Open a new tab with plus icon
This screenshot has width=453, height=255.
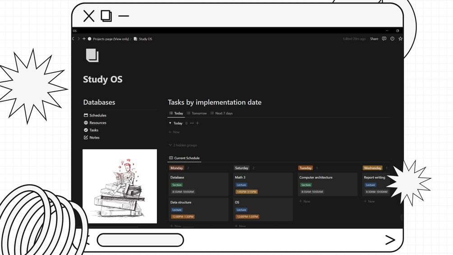[84, 39]
